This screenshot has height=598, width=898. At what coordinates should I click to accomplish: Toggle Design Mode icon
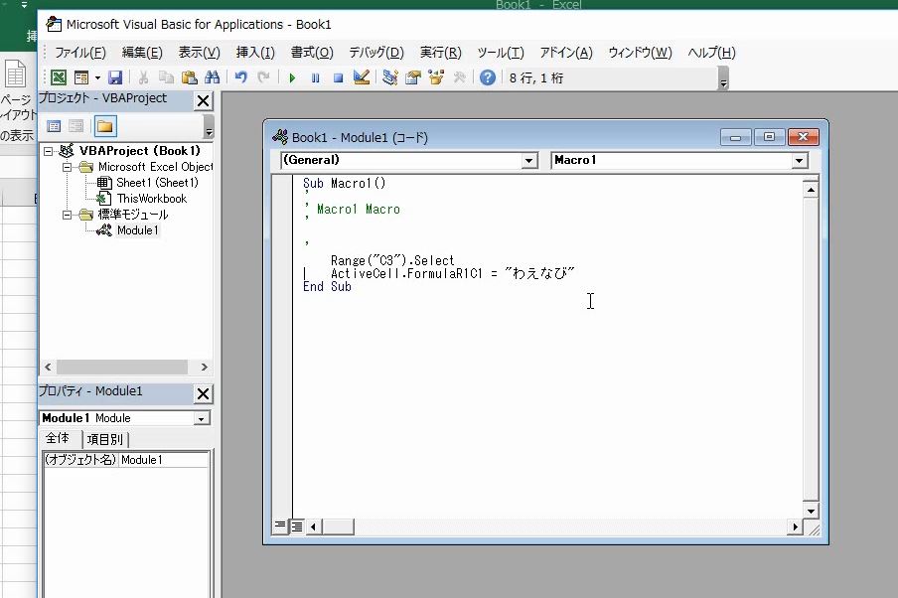[x=362, y=77]
